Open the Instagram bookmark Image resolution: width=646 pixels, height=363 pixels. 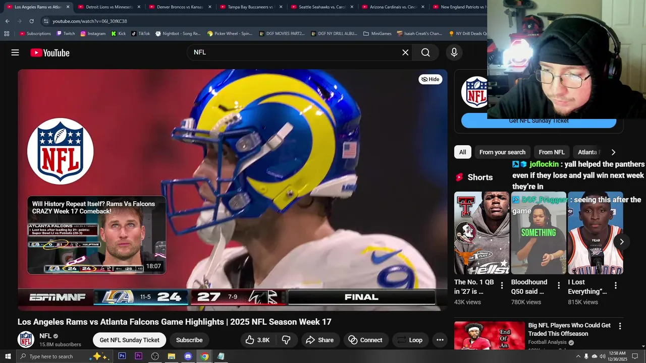coord(93,34)
